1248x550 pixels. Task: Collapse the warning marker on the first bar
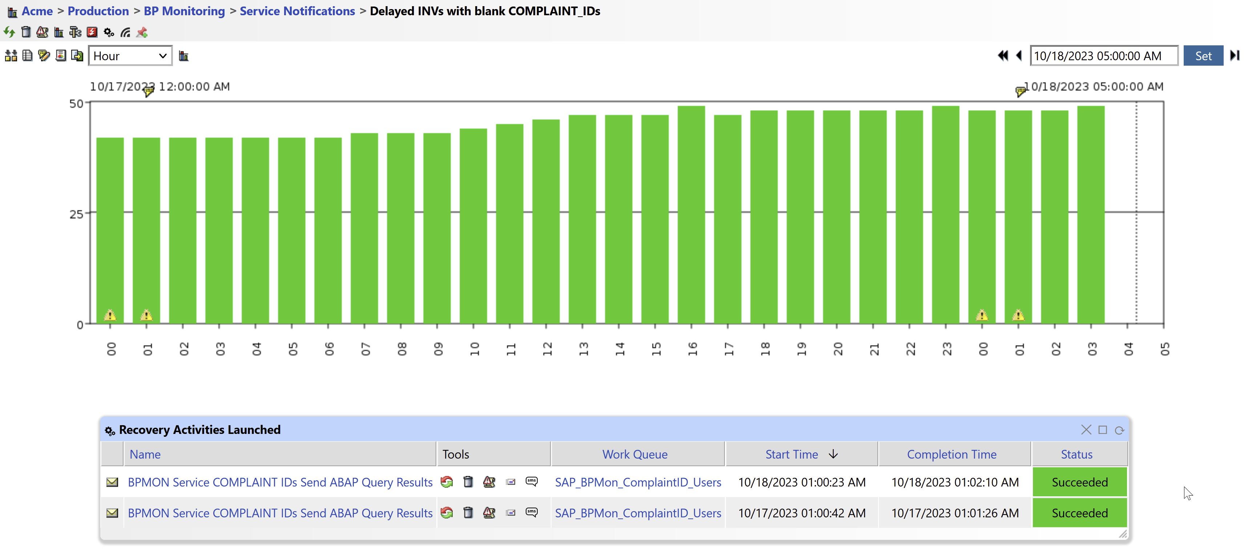pyautogui.click(x=110, y=315)
